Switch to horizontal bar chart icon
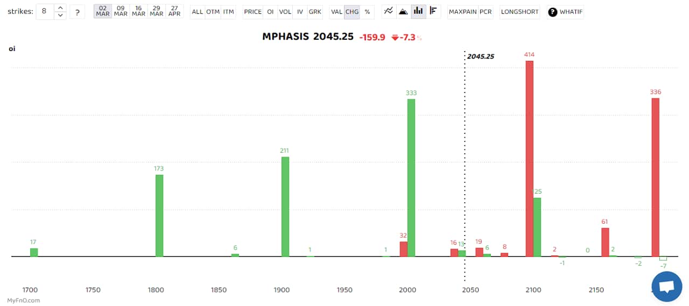 pyautogui.click(x=433, y=11)
